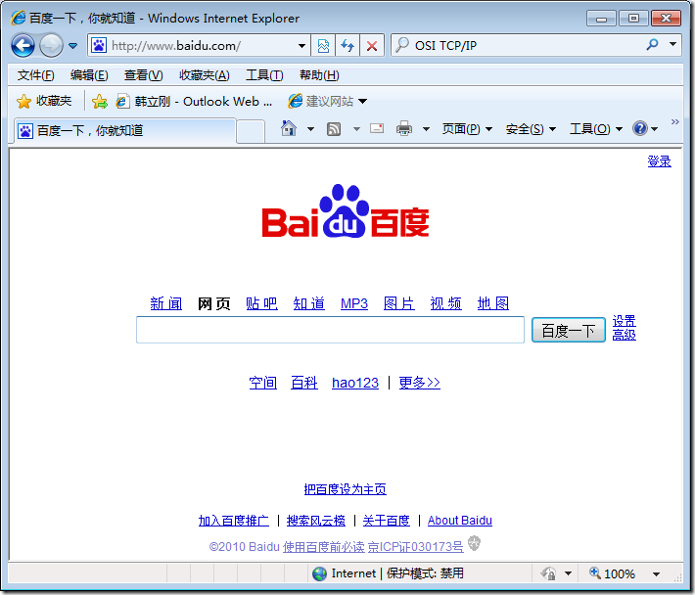Open the 编辑(E) menu
The image size is (695, 595).
pos(89,75)
